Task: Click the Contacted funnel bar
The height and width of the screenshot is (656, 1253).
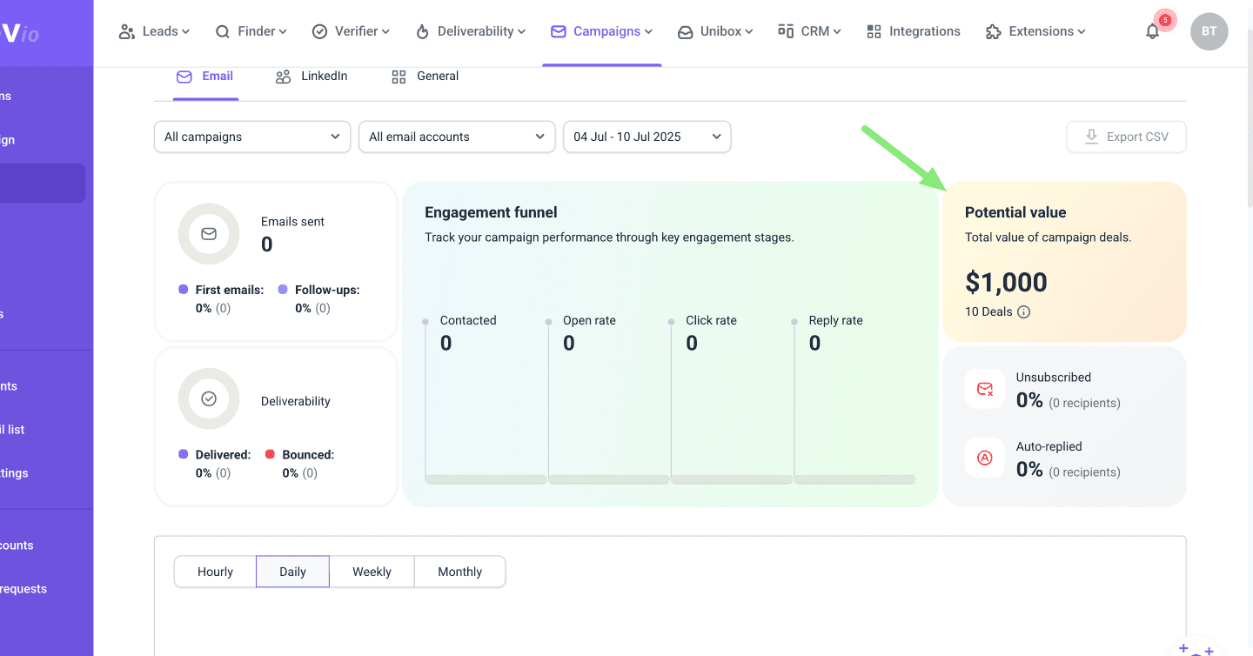Action: 486,479
